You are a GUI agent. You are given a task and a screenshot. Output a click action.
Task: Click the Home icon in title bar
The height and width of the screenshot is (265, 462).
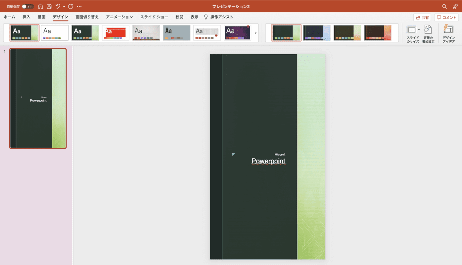click(40, 6)
